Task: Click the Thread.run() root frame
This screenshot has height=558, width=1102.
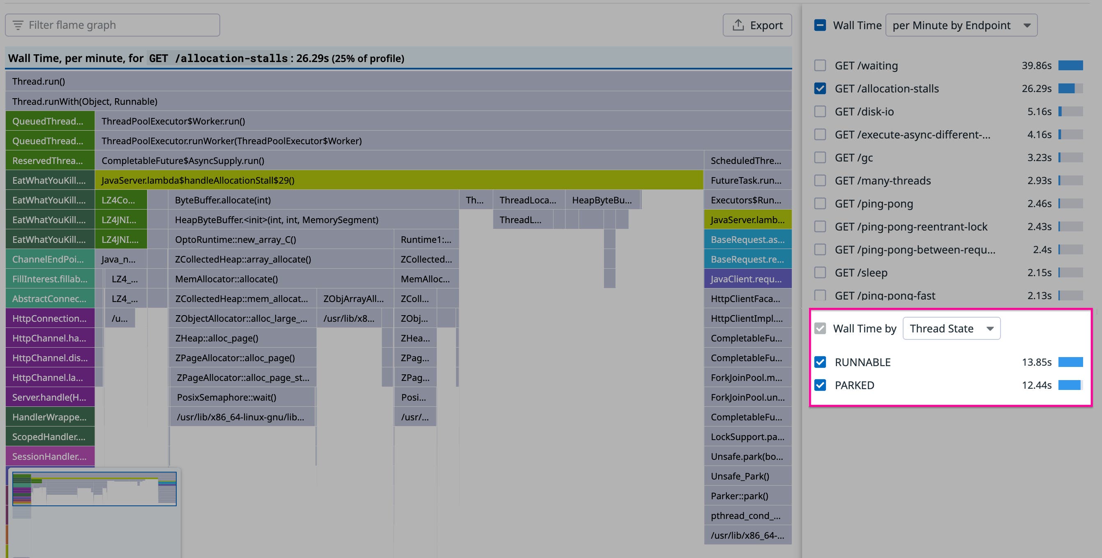Action: (x=398, y=81)
